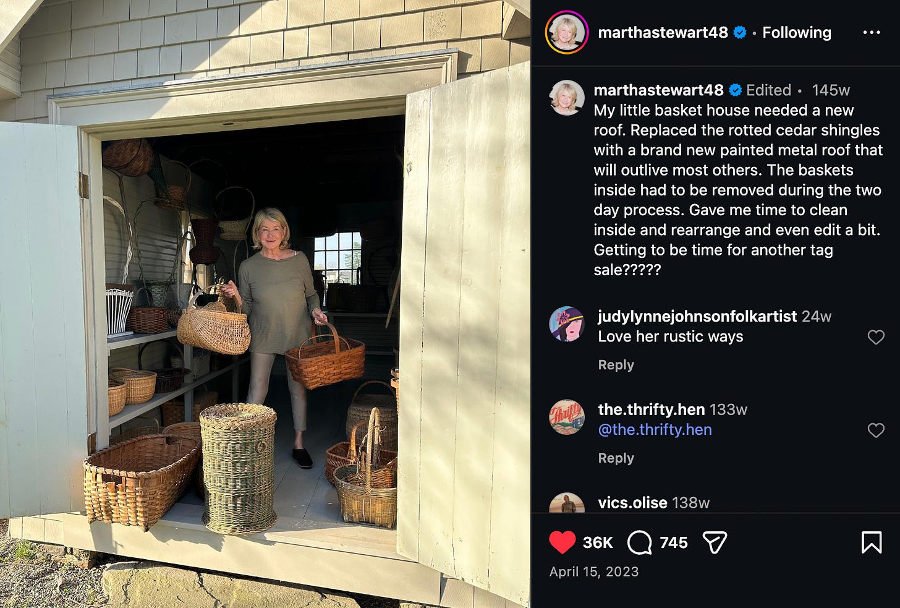
Task: Reply to the.thrifty.hen's comment
Action: pyautogui.click(x=616, y=458)
